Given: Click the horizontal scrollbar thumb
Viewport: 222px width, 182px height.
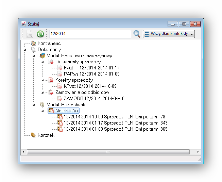Looking at the screenshot, I should tap(108, 152).
